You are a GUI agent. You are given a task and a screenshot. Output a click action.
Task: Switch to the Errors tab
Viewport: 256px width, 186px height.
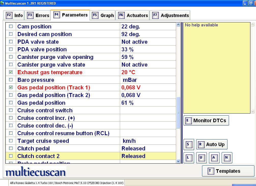(38, 15)
